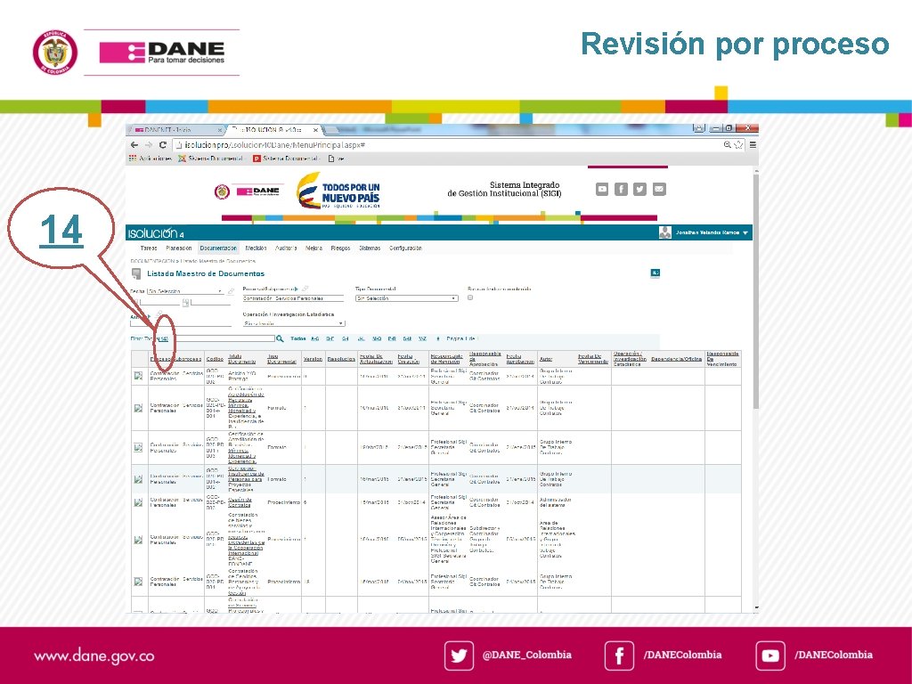912x684 pixels.
Task: Click the document icon beside Listado Maestro de Documentos
Action: tap(136, 273)
